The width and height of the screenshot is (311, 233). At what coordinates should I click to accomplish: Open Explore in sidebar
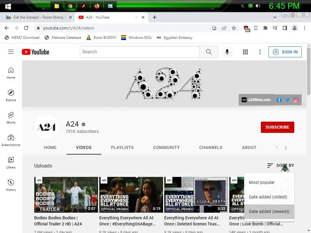point(11,96)
